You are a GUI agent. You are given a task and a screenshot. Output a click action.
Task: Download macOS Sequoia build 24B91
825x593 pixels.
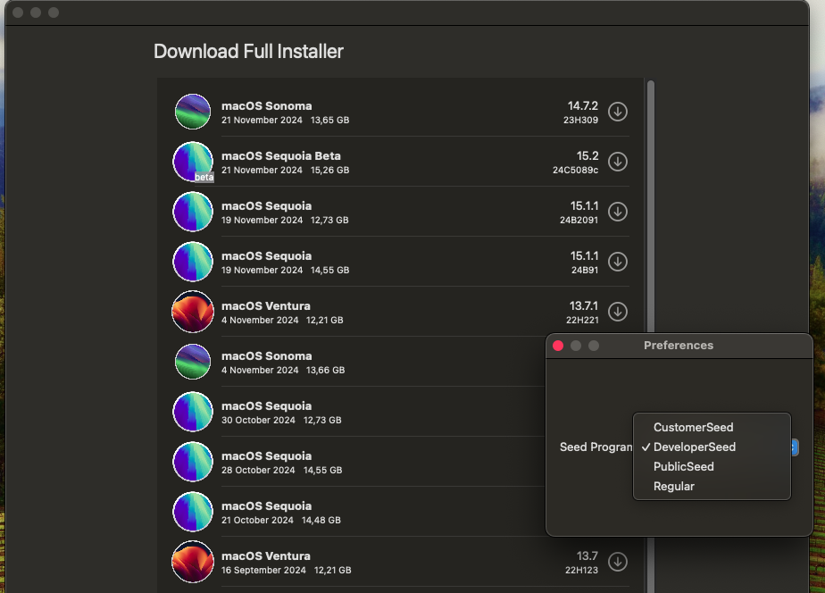coord(618,262)
